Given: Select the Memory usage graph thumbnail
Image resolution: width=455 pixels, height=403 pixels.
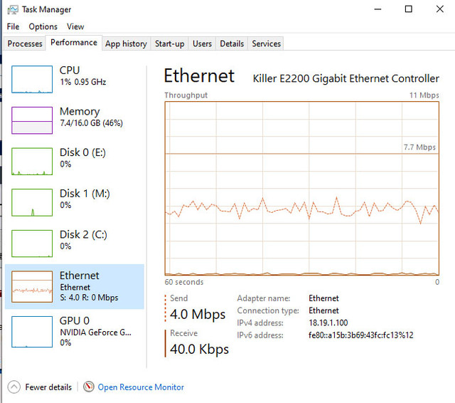Looking at the screenshot, I should click(x=32, y=120).
